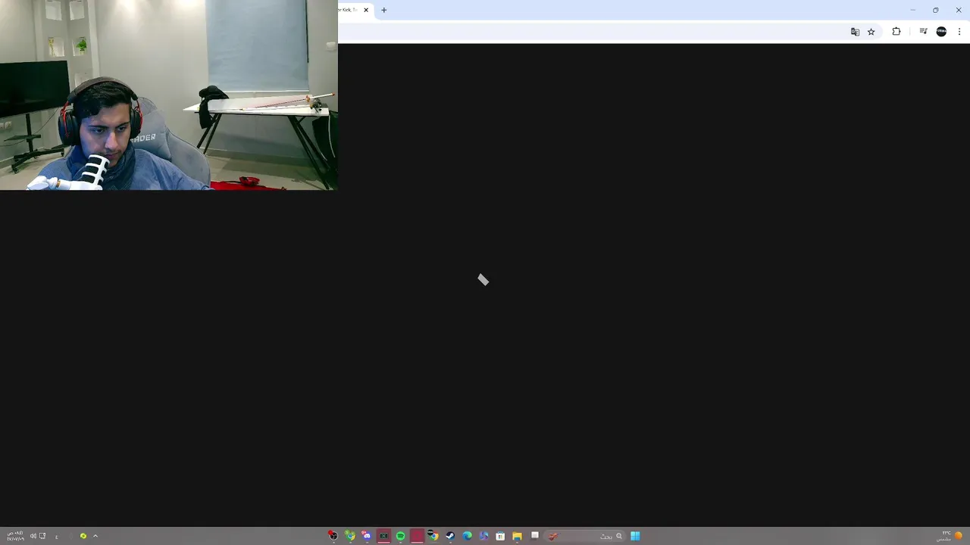Open Microsoft Store from the taskbar
The image size is (970, 545).
[x=500, y=536]
